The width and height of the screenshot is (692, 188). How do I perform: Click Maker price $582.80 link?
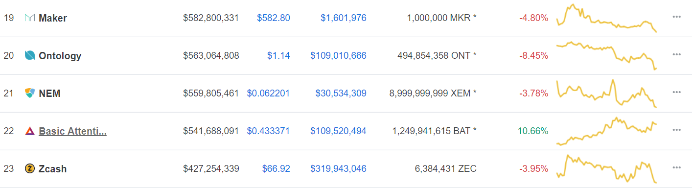point(274,18)
